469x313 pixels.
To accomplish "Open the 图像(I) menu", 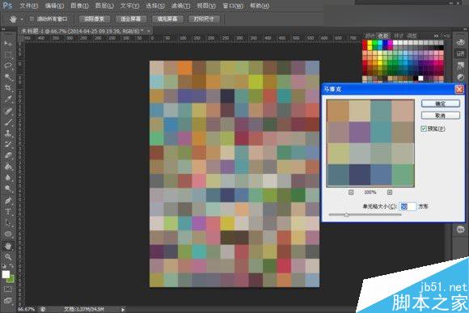I will tap(79, 6).
